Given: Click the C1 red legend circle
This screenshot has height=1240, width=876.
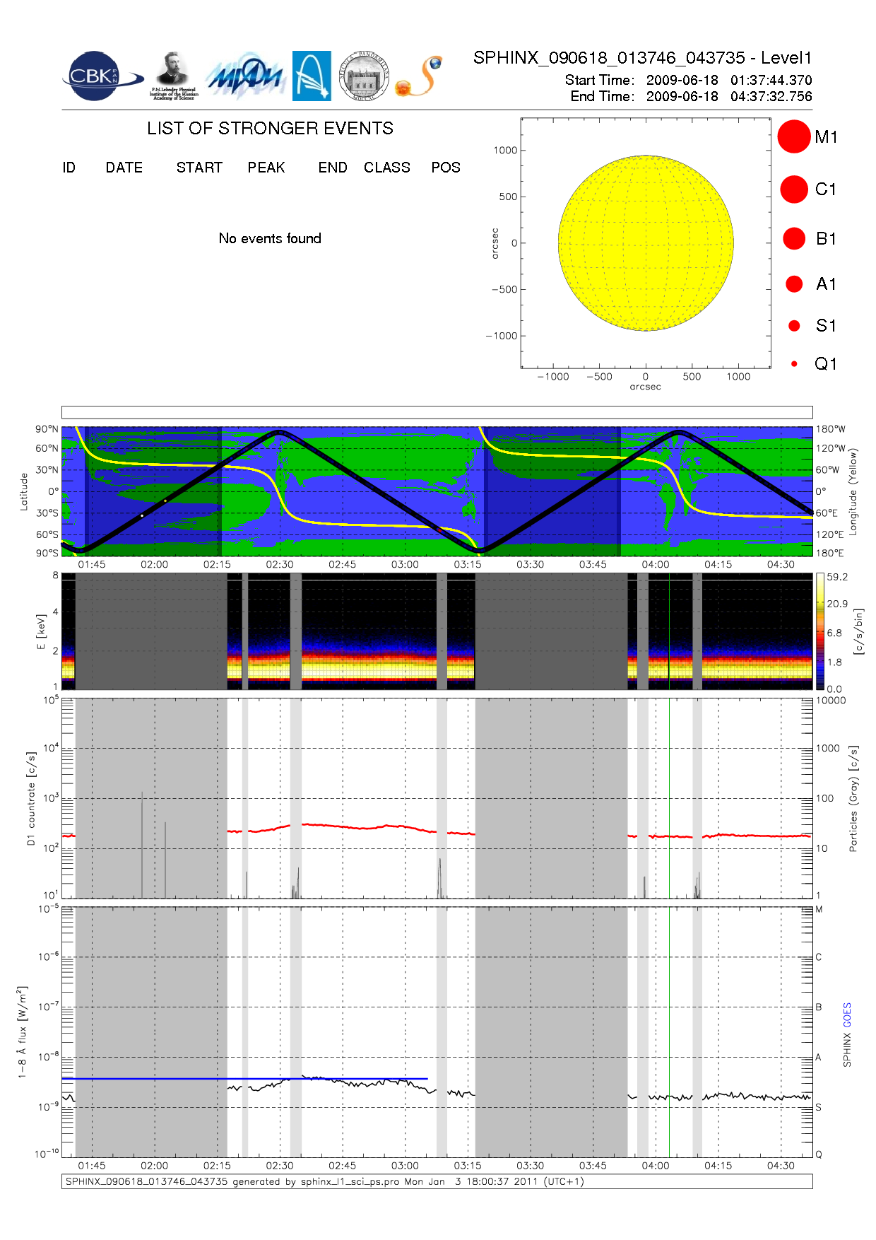Looking at the screenshot, I should click(794, 189).
